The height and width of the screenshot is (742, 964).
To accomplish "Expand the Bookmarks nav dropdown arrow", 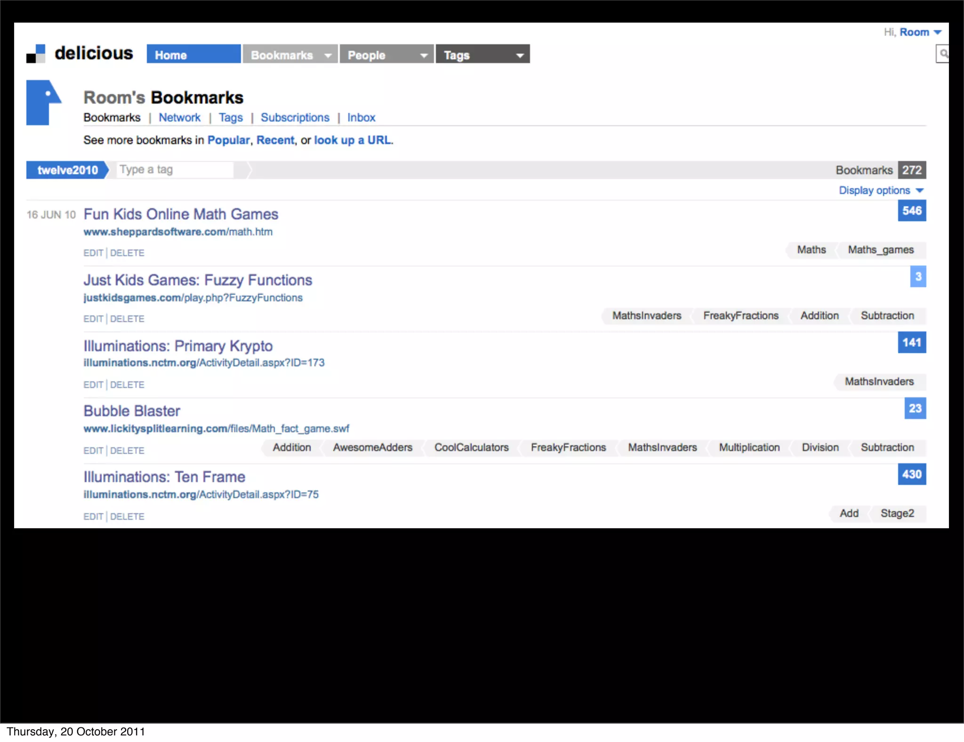I will (x=328, y=56).
